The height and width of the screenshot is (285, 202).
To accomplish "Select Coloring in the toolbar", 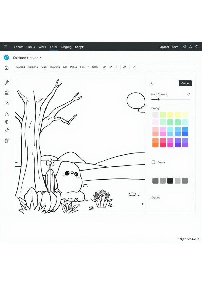I will [x=33, y=67].
